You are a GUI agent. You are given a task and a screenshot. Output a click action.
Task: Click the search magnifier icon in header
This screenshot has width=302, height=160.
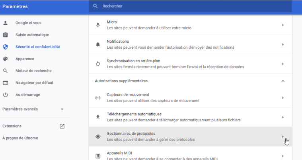95,6
